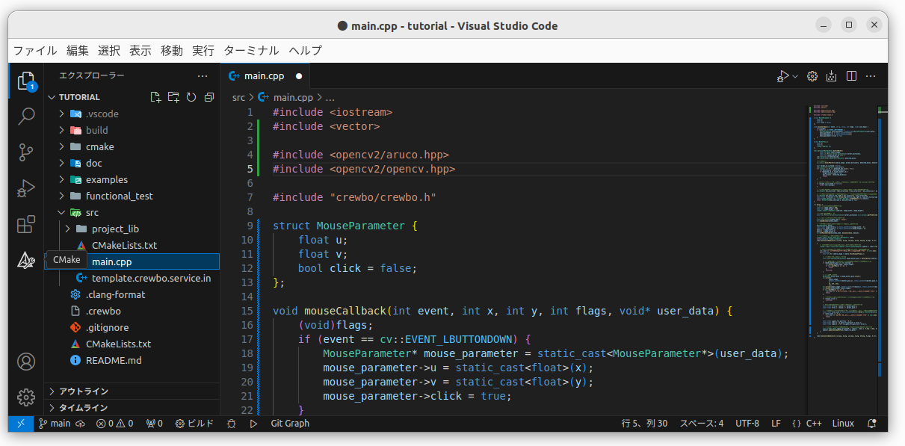Viewport: 905px width, 446px height.
Task: Expand the タイムライン section
Action: pyautogui.click(x=132, y=408)
